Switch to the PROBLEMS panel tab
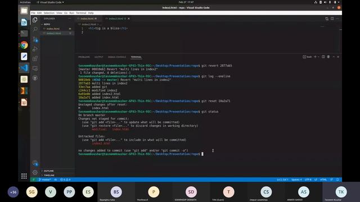 84,57
